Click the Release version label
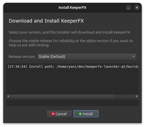Screen dimensions: 145x127 click(22, 57)
